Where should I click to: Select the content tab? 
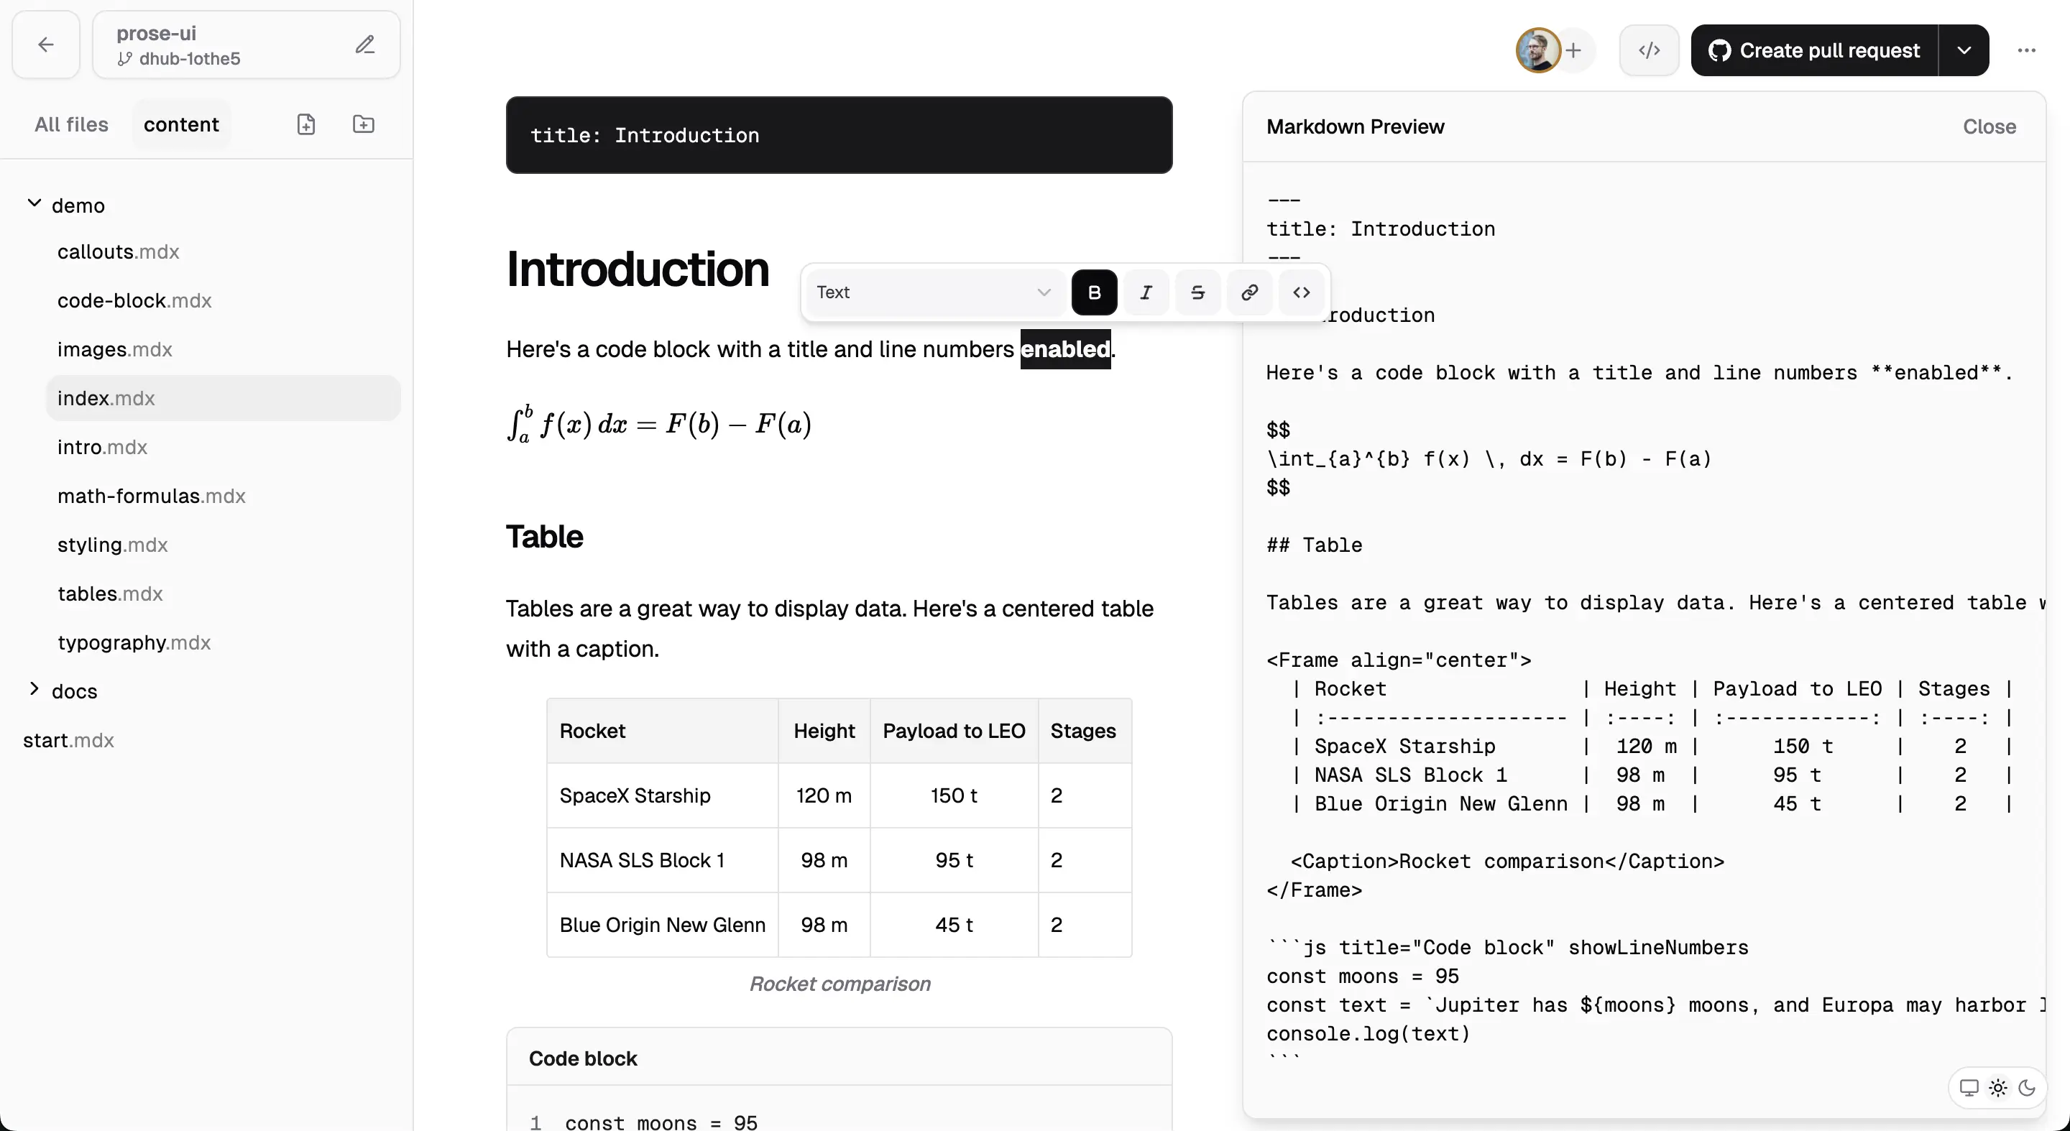[181, 124]
